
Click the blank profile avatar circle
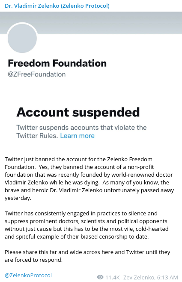tap(22, 38)
